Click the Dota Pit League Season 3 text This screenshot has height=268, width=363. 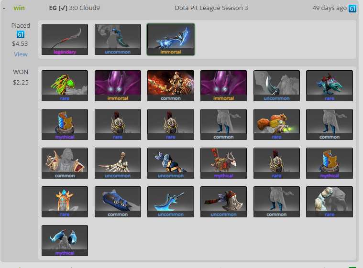(x=211, y=8)
